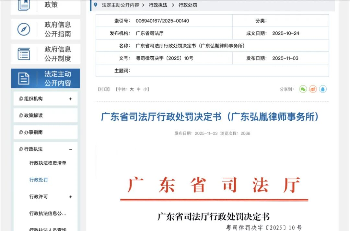Expand the 行政许可 section
The height and width of the screenshot is (231, 350).
[x=71, y=197]
